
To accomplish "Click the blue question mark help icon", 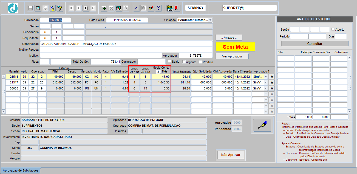I will tap(158, 8).
